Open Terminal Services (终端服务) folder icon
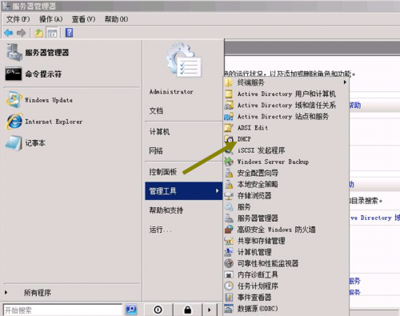Screen dimensions: 400x316 click(229, 82)
